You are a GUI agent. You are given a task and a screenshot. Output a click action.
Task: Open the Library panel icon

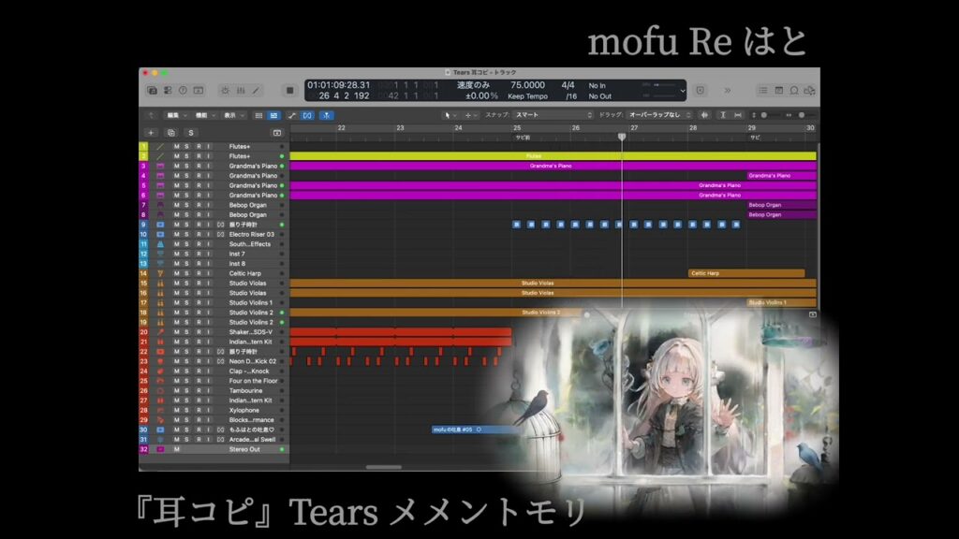coord(153,91)
